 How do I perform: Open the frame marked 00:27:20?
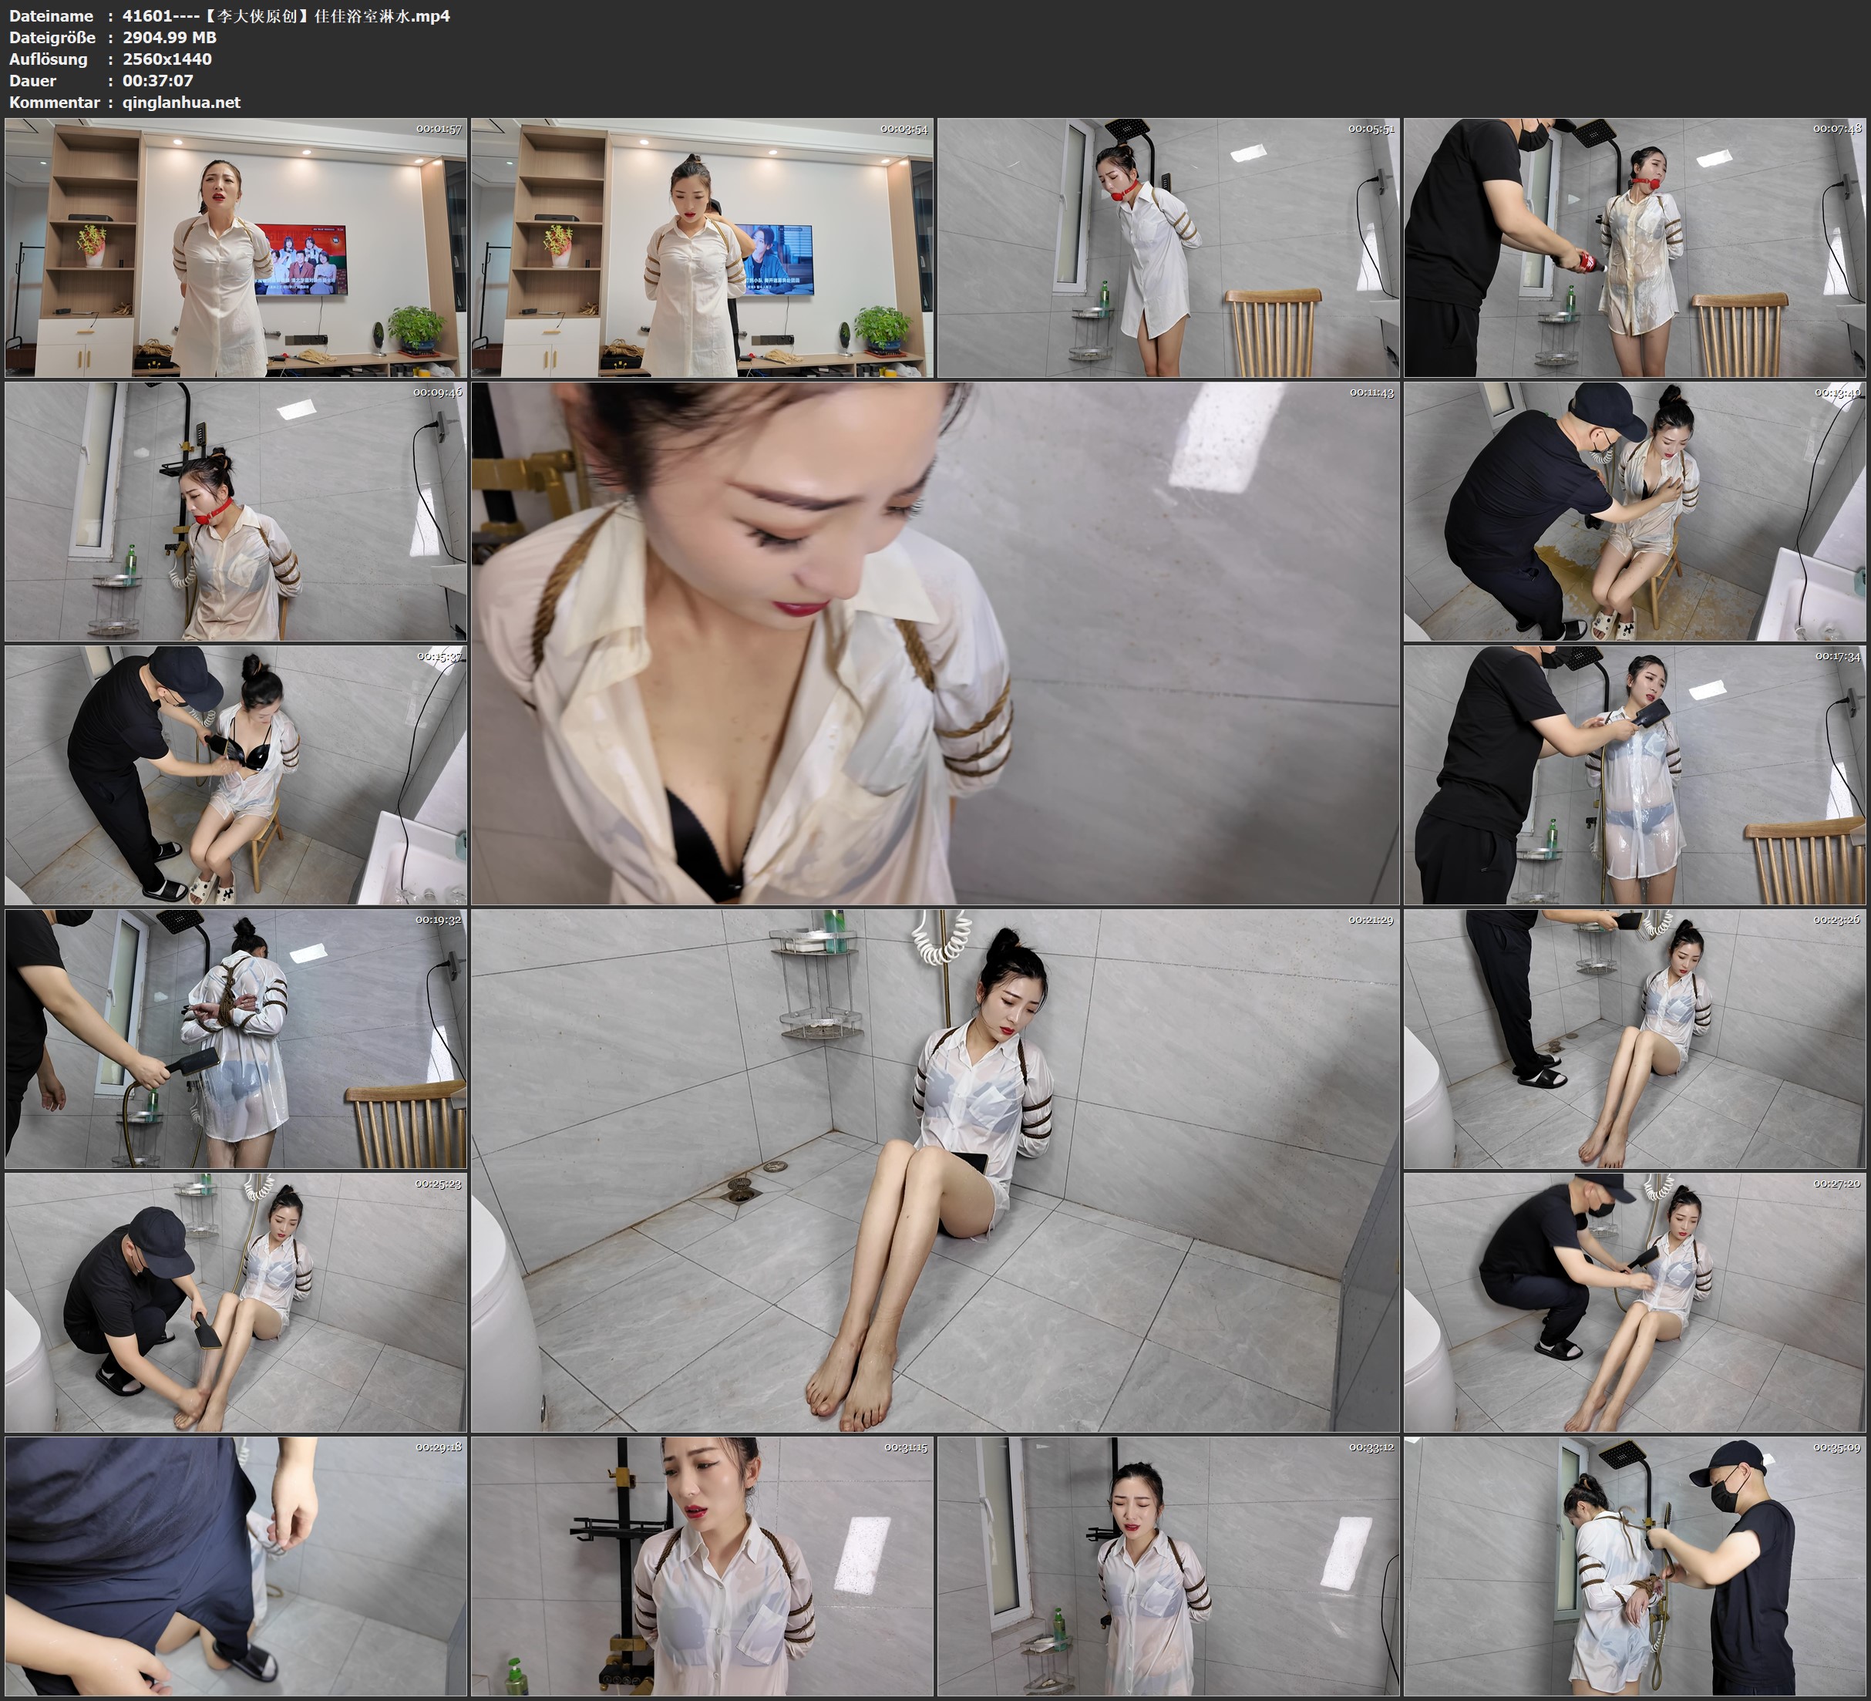click(x=1634, y=1302)
